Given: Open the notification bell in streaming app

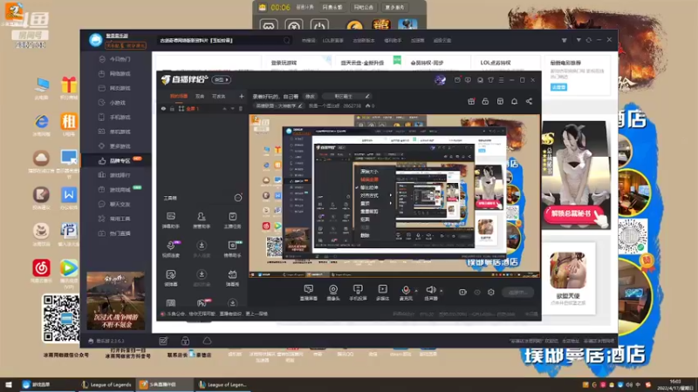Looking at the screenshot, I should [x=514, y=101].
